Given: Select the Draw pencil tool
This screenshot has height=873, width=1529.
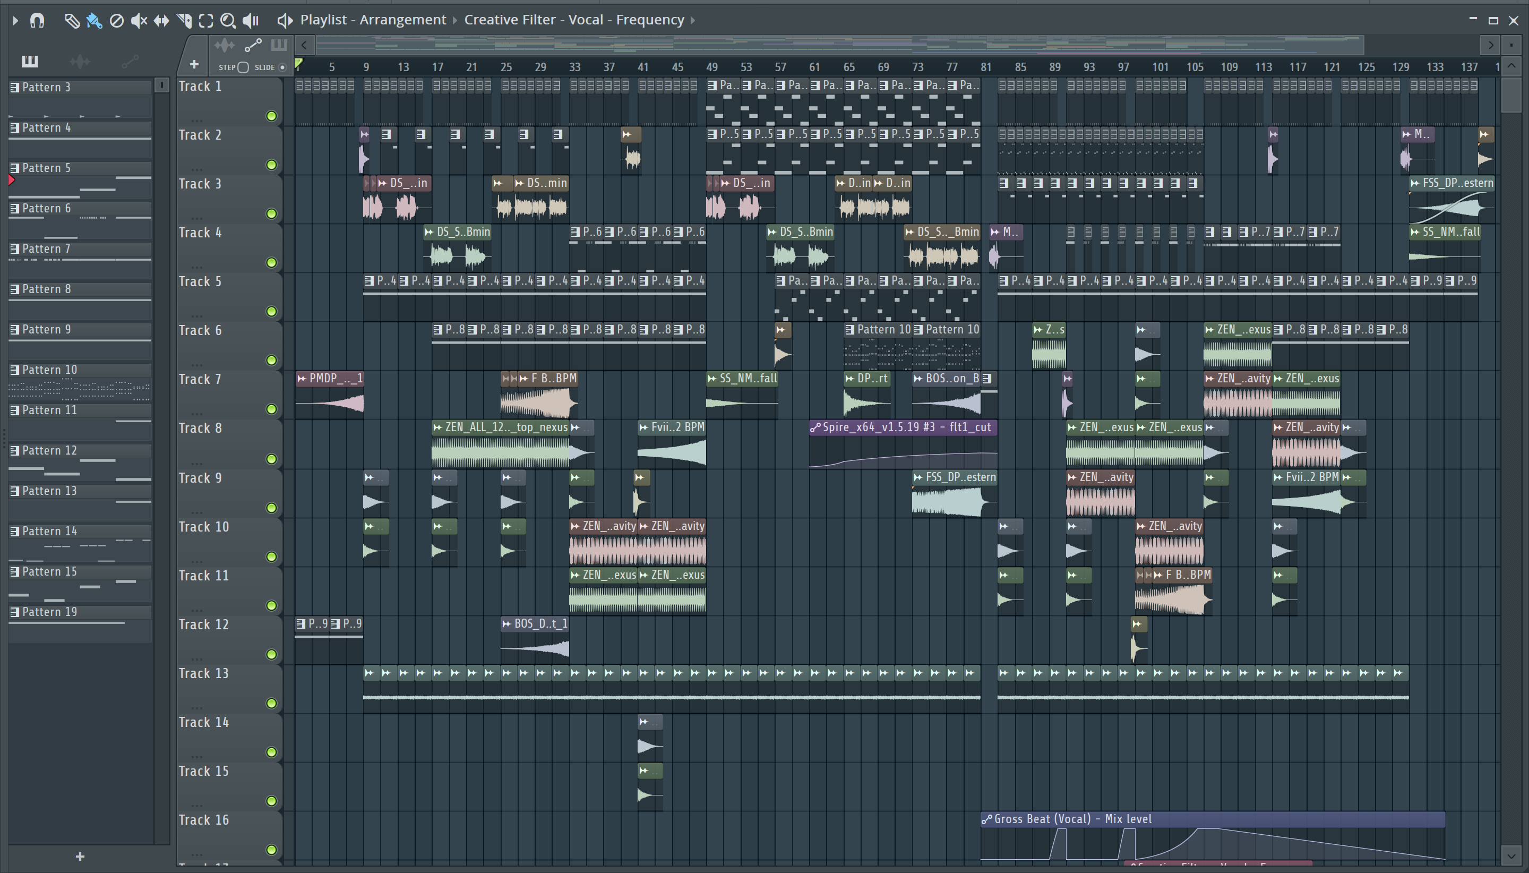Looking at the screenshot, I should [72, 21].
